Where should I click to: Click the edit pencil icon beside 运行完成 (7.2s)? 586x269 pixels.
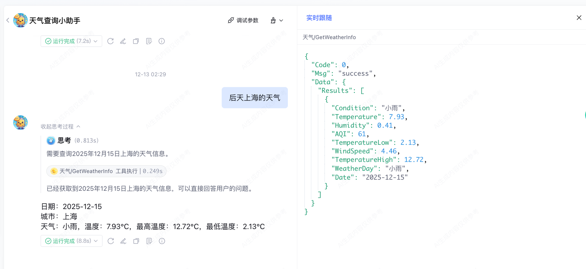point(123,41)
